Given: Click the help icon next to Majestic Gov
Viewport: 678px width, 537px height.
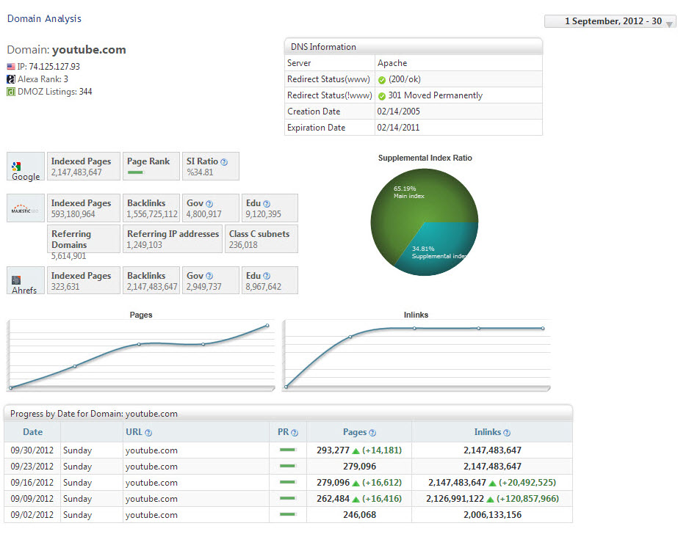Looking at the screenshot, I should (209, 204).
